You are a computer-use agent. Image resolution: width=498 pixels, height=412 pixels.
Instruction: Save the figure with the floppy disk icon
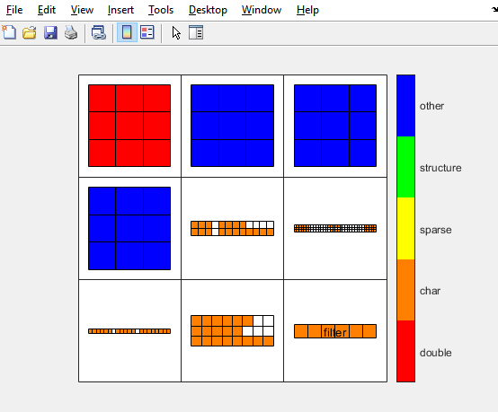50,32
